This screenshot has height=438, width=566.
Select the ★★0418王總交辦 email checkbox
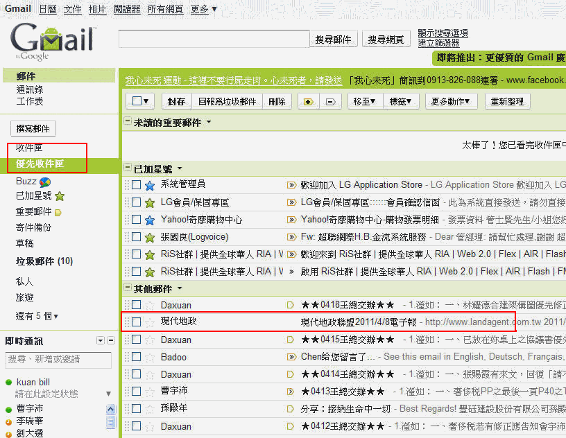pyautogui.click(x=137, y=305)
